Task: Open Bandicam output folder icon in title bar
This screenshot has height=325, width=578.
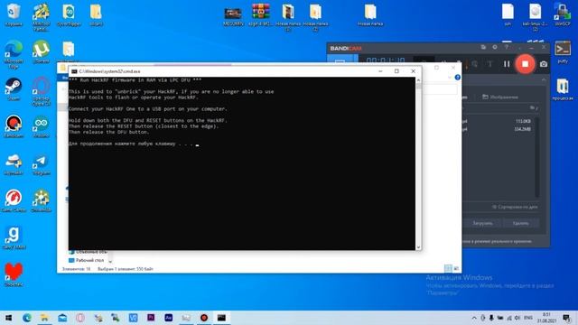Action: 483,47
